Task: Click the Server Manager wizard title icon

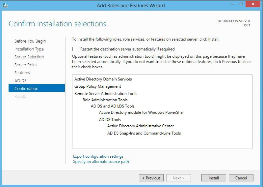Action: [5, 5]
